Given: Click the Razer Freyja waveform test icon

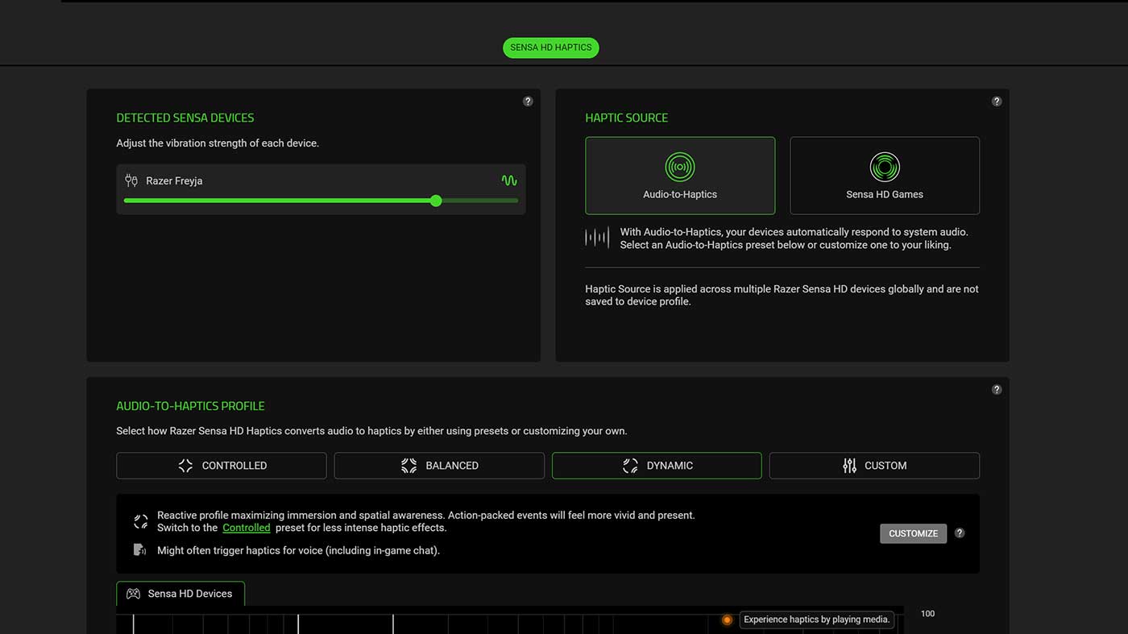Looking at the screenshot, I should (509, 180).
